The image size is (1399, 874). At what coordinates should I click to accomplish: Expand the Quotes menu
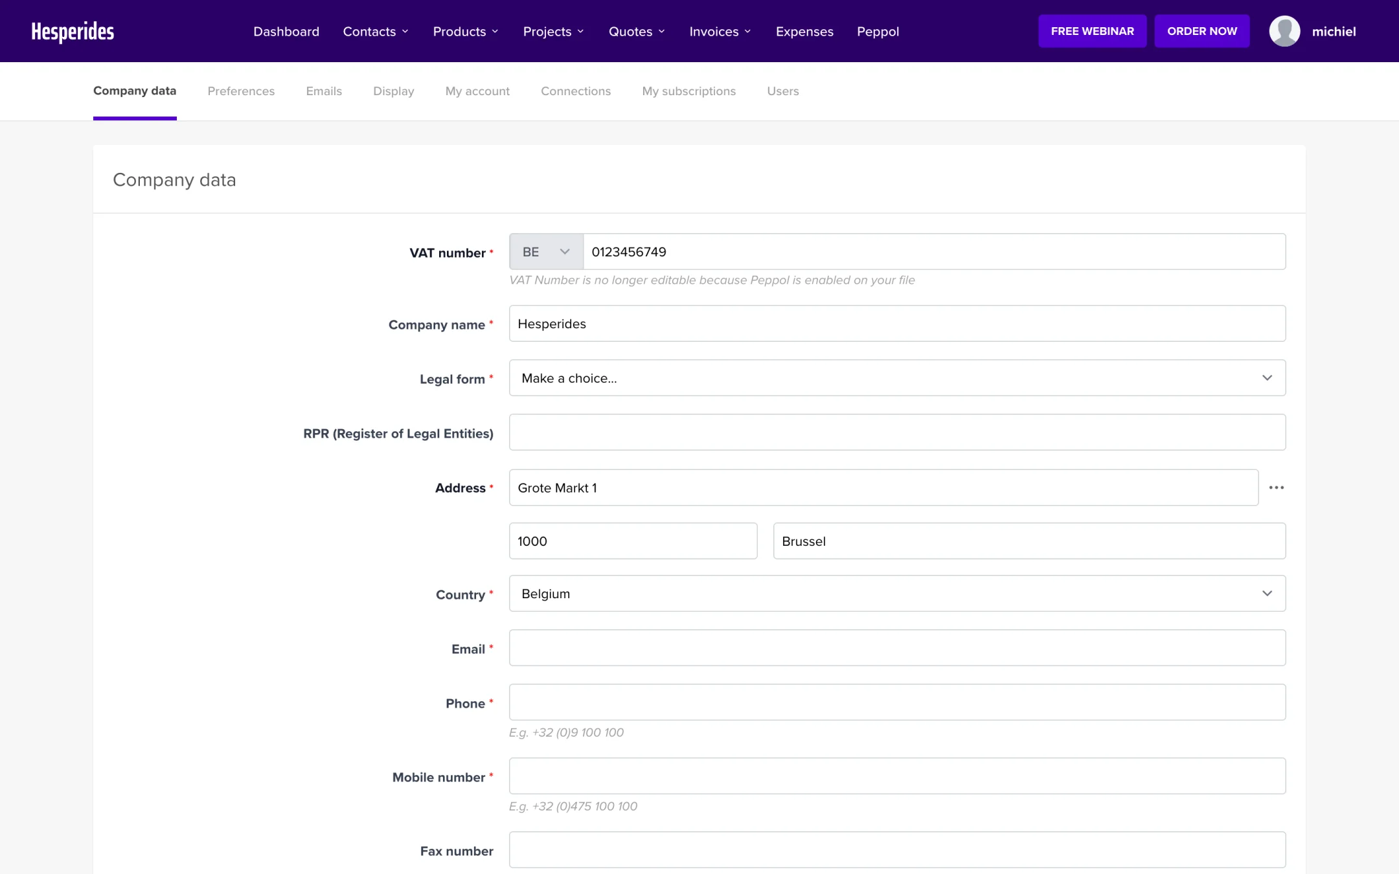[x=637, y=31]
